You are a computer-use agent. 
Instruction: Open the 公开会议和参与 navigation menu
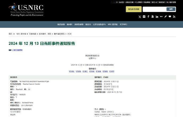point(99,24)
